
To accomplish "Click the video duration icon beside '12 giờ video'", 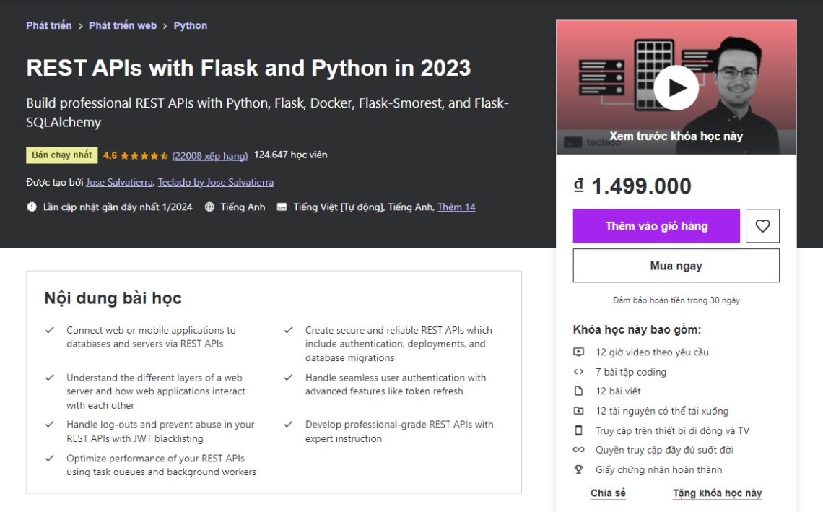I will tap(579, 352).
